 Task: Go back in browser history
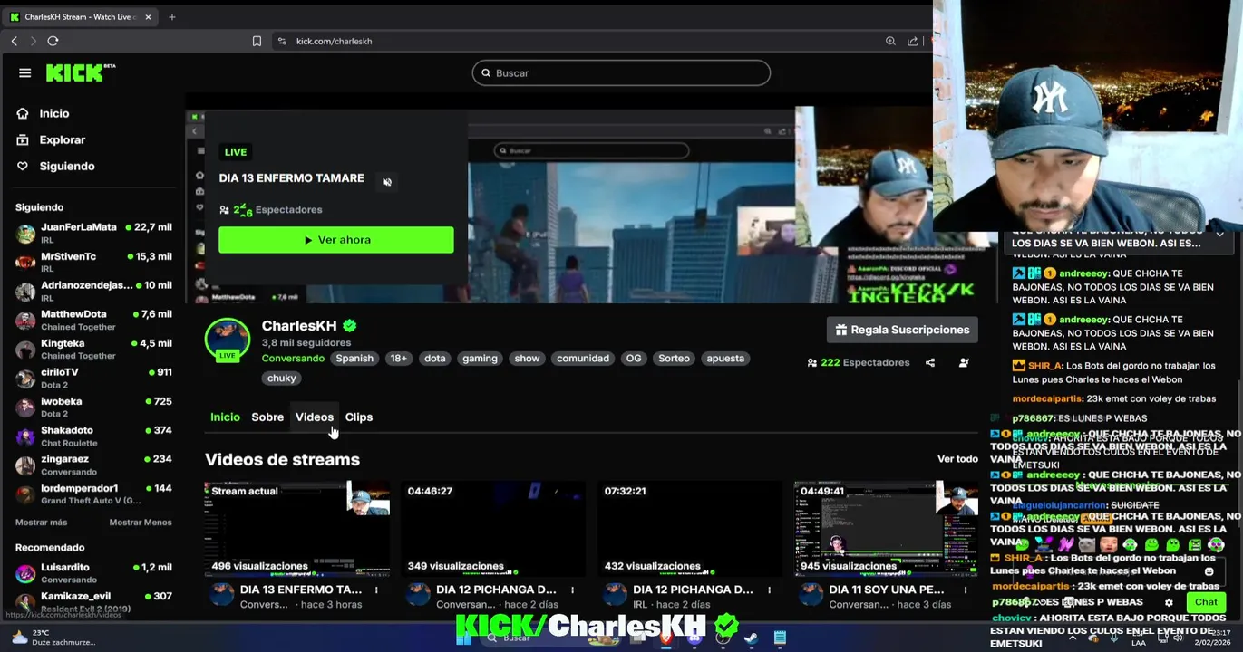(x=15, y=41)
